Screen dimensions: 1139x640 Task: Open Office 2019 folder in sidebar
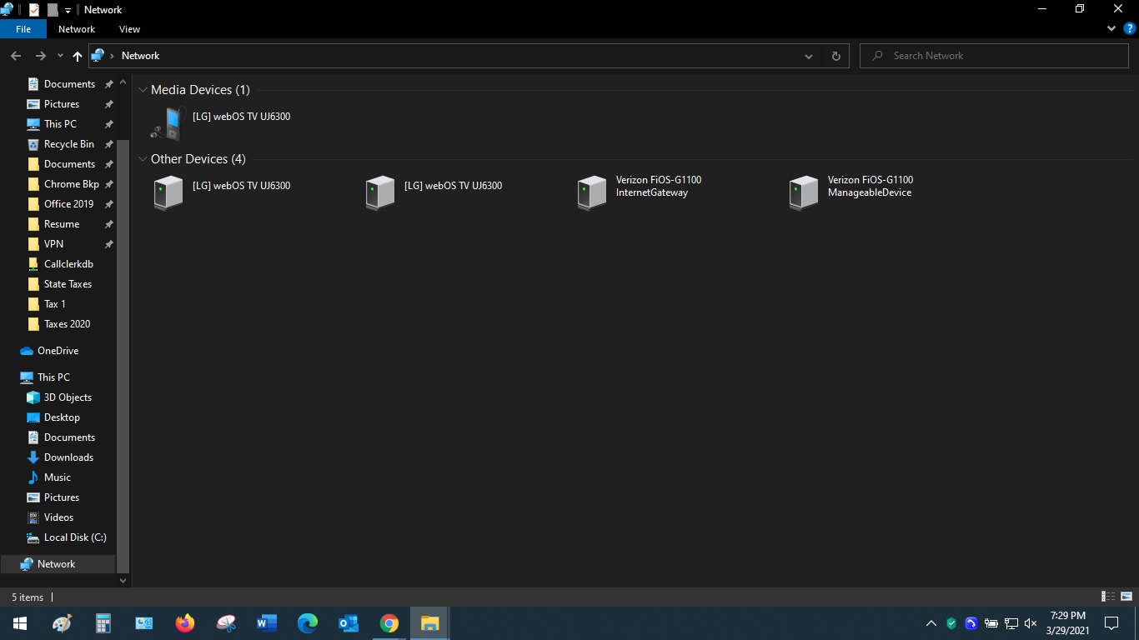[x=68, y=204]
